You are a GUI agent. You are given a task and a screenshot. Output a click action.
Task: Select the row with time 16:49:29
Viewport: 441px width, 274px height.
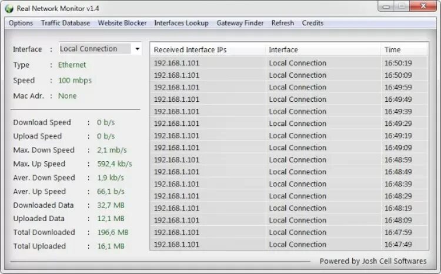(289, 123)
